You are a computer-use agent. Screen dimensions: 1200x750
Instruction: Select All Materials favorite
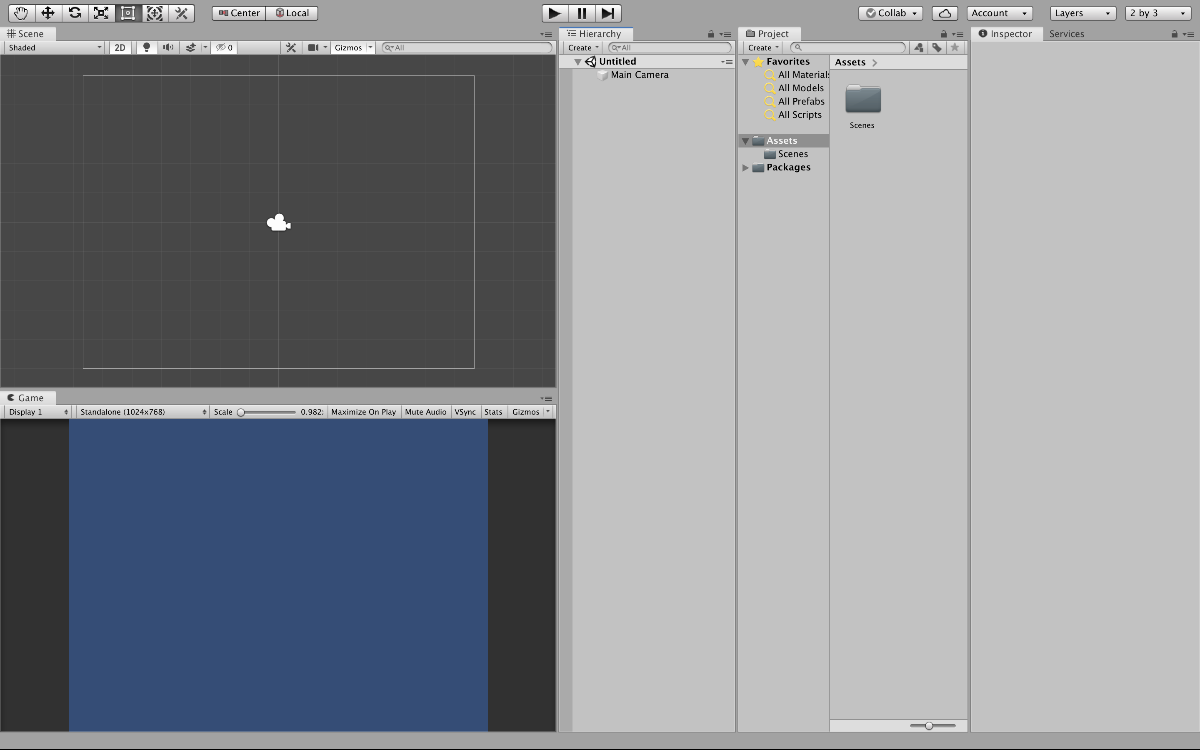[x=797, y=75]
